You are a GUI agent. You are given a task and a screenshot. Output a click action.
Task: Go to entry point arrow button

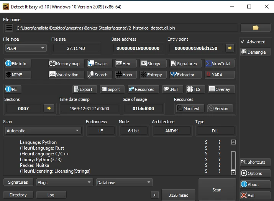tap(230, 48)
